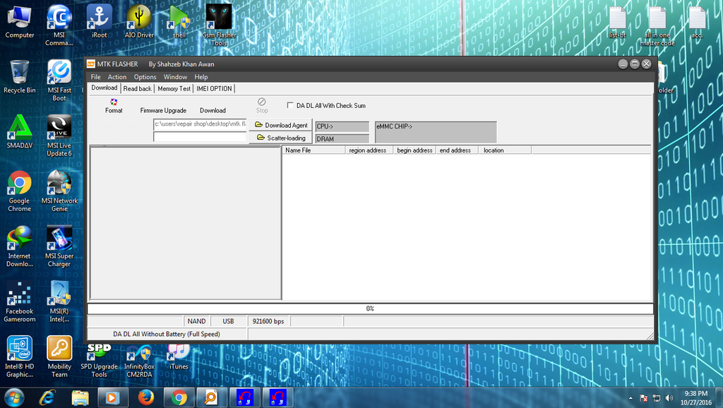Select the IMEI OPTION tab

pos(214,89)
